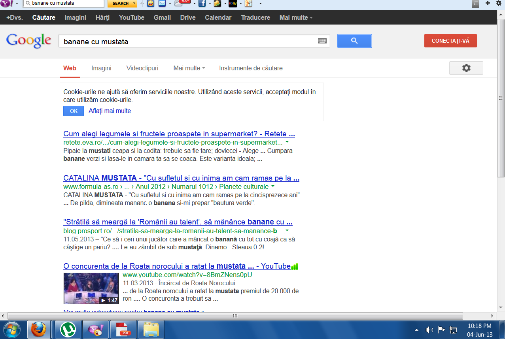Click the Facebook icon in Yahoo toolbar
The image size is (505, 339).
[202, 4]
